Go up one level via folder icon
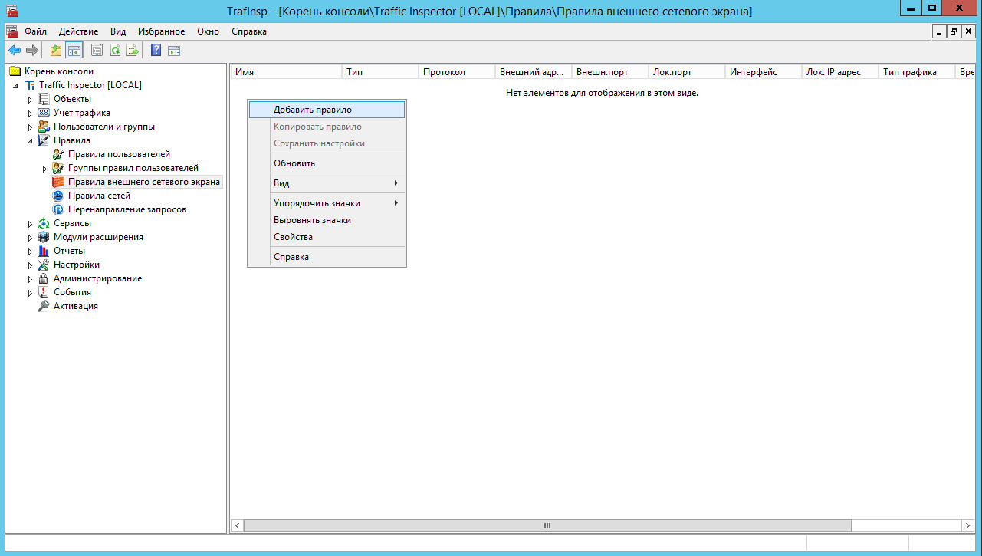The width and height of the screenshot is (982, 556). pos(56,51)
